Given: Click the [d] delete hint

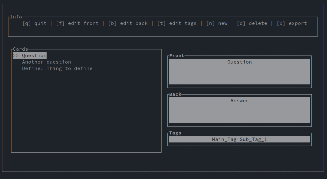Looking at the screenshot, I should click(x=252, y=23).
